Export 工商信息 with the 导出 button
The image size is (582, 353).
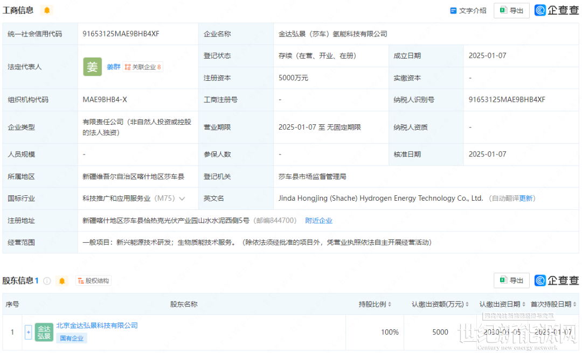coord(511,10)
